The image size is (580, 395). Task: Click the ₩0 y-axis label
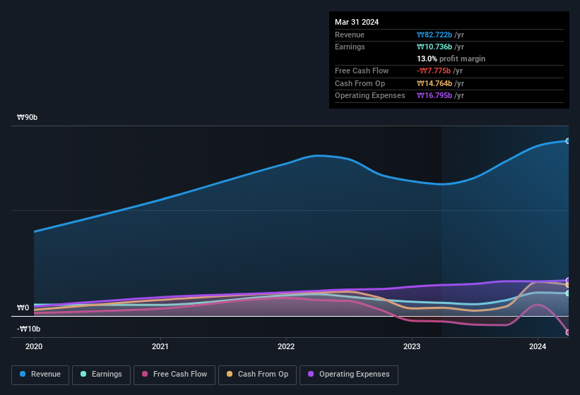tap(23, 308)
